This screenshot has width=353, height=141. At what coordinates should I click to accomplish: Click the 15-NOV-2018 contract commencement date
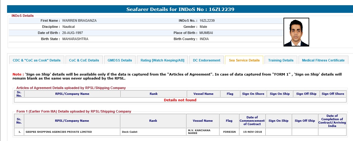pyautogui.click(x=252, y=132)
